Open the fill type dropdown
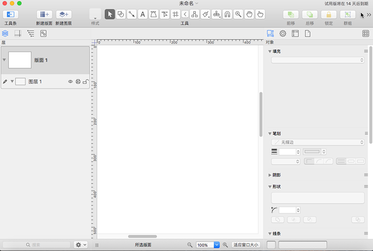Screen dimensions: 373x251 [318, 60]
